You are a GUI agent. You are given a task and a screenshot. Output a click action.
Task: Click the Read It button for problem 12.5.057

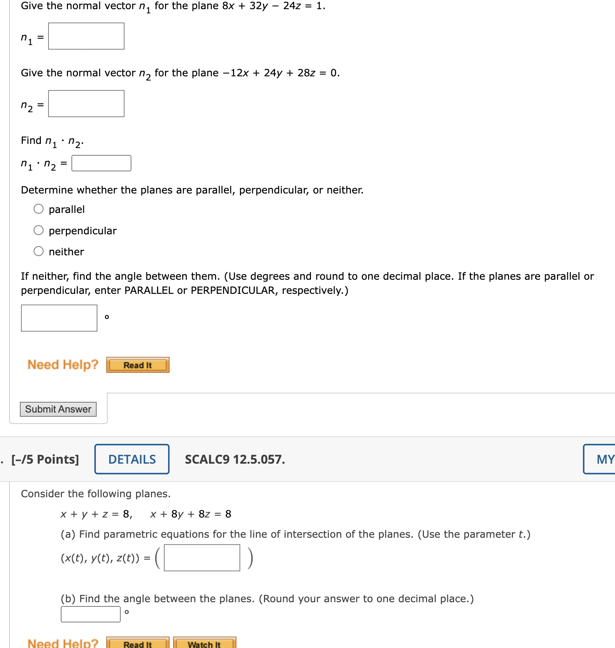(138, 644)
